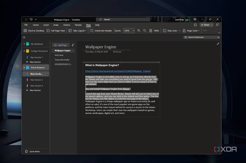Image resolution: width=246 pixels, height=163 pixels.
Task: Enable Full Page View
Action: click(x=56, y=31)
